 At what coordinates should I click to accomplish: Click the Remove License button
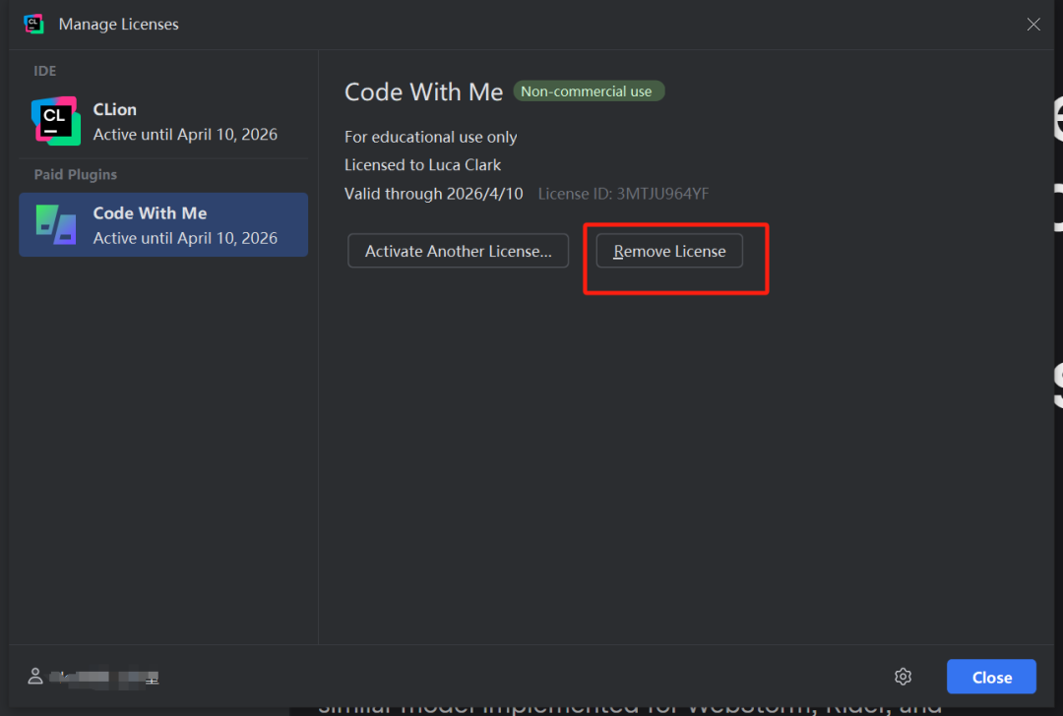click(x=669, y=251)
